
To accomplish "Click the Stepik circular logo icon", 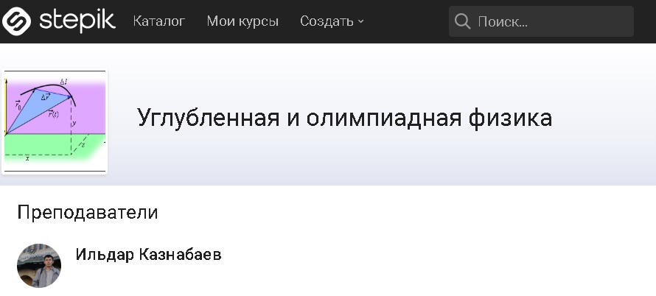I will (16, 21).
